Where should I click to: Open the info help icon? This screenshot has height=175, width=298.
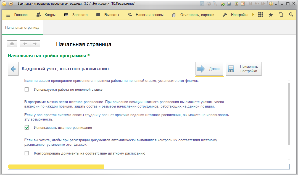coord(271,4)
